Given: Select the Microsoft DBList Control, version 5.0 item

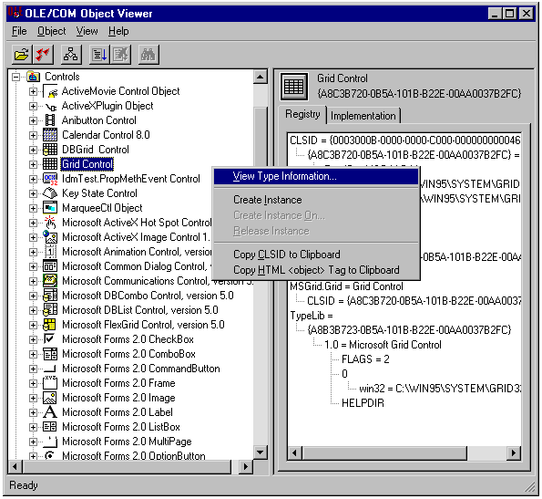Looking at the screenshot, I should 140,310.
